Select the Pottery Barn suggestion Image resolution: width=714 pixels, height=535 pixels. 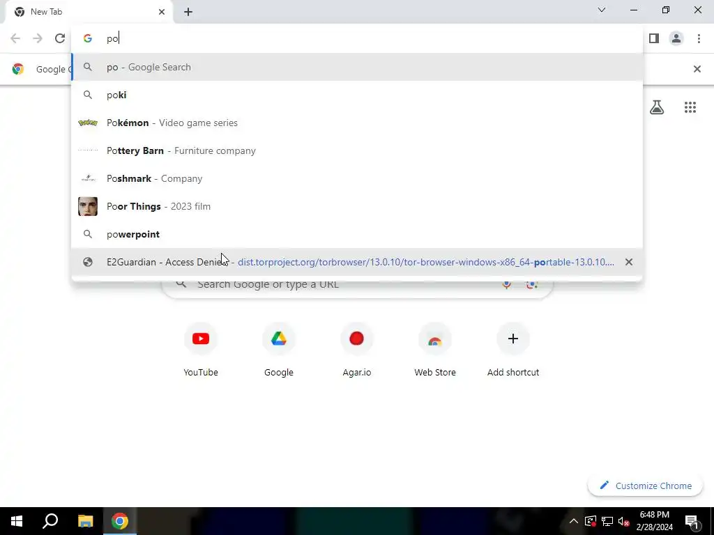point(357,150)
